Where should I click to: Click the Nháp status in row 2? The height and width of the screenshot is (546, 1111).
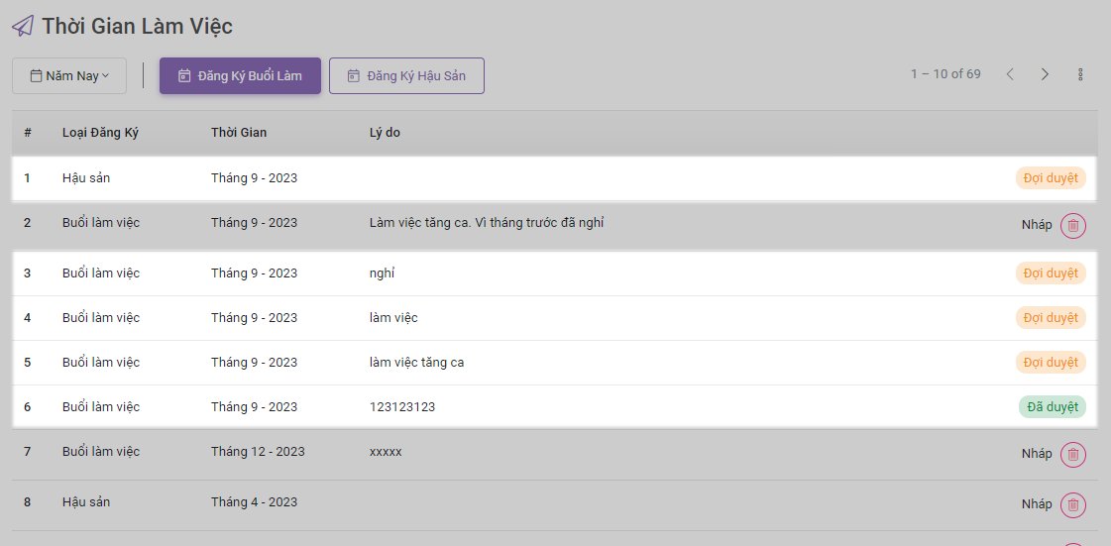coord(1037,225)
